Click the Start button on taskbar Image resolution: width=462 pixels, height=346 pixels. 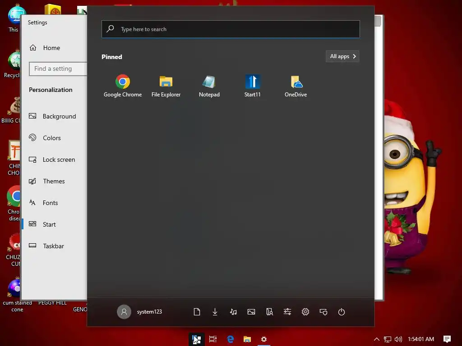click(x=197, y=339)
